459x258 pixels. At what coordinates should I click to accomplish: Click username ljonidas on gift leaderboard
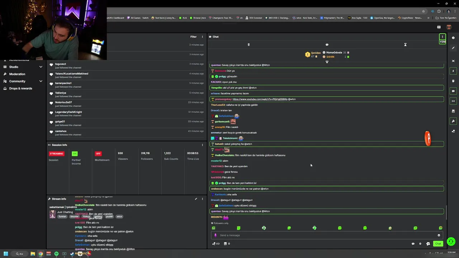click(x=316, y=53)
